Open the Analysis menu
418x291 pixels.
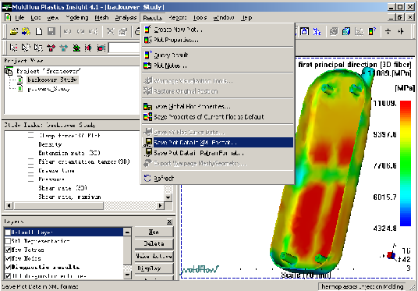click(x=126, y=18)
